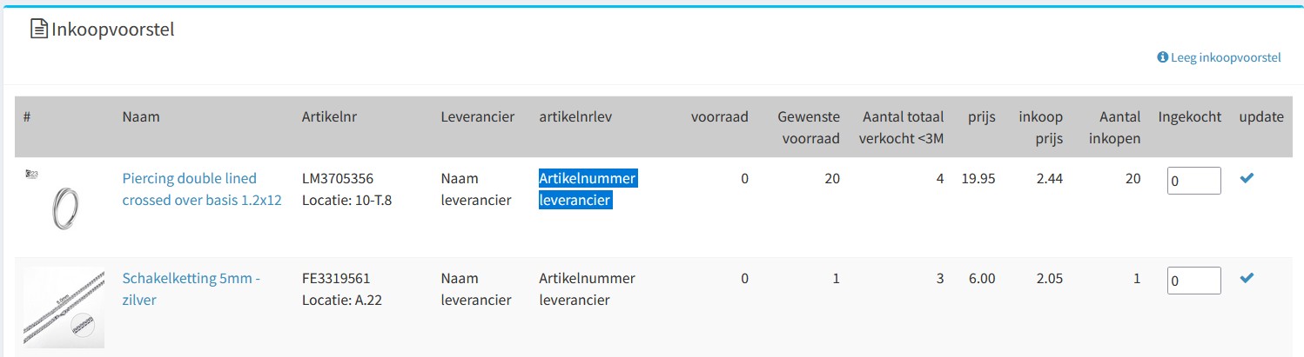Click the Gewenste voorraad column header

pyautogui.click(x=810, y=127)
